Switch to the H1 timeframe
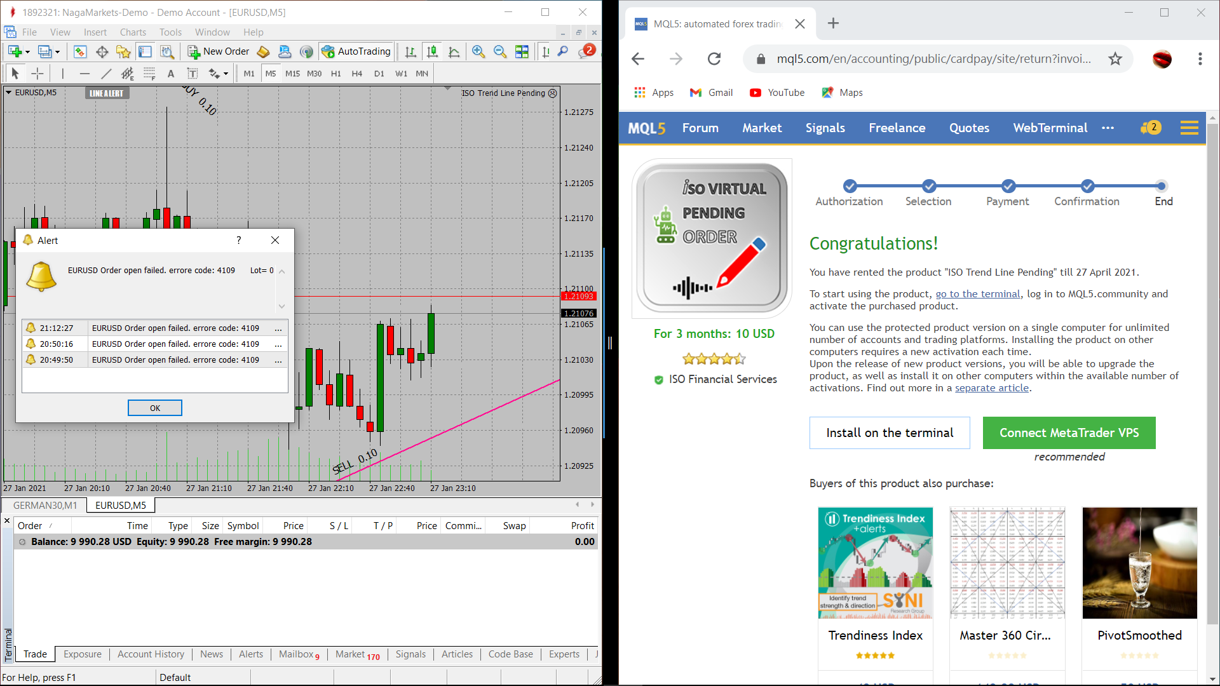This screenshot has height=686, width=1220. pyautogui.click(x=335, y=74)
